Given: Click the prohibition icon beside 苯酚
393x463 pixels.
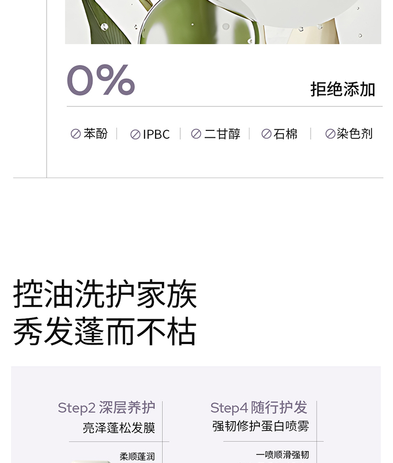Looking at the screenshot, I should pos(75,134).
